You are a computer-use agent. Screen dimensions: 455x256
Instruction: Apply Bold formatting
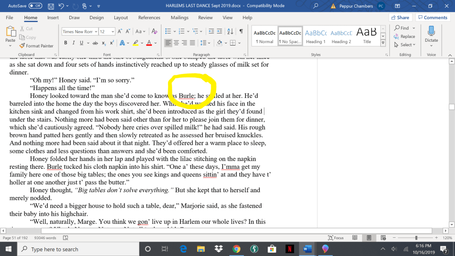(x=65, y=43)
